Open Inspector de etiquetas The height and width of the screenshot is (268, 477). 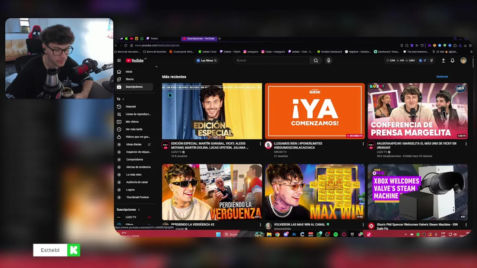click(x=134, y=152)
